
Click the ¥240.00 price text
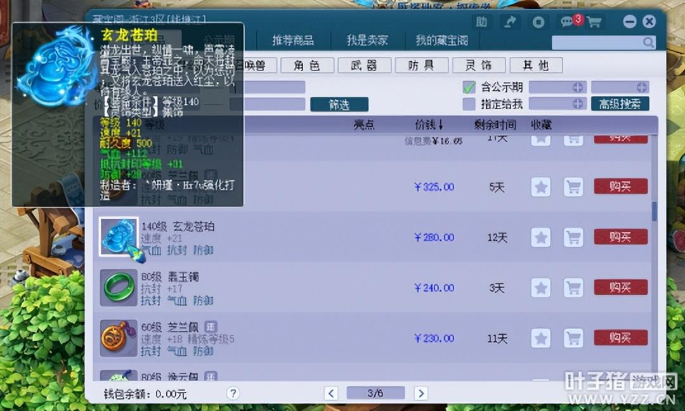(x=434, y=288)
